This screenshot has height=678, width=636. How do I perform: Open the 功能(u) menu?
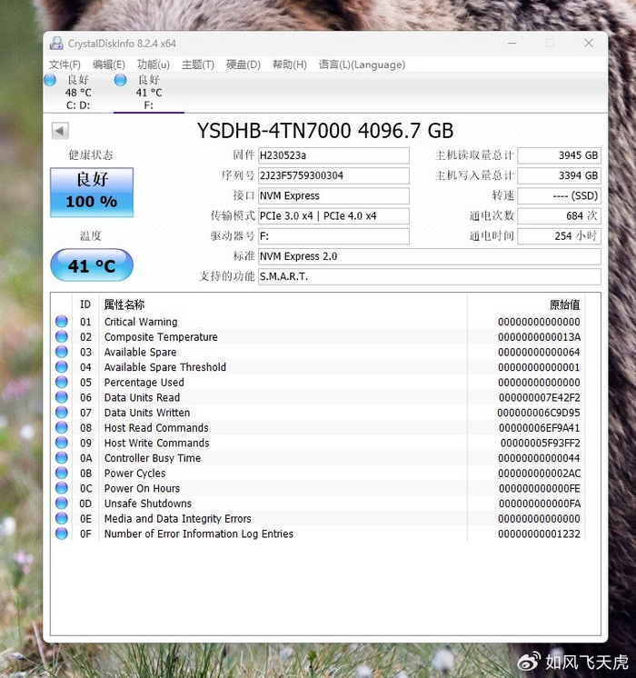tap(153, 65)
